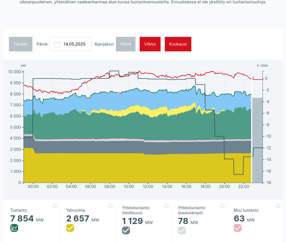Switch time period to Kuukausi

[x=178, y=44]
